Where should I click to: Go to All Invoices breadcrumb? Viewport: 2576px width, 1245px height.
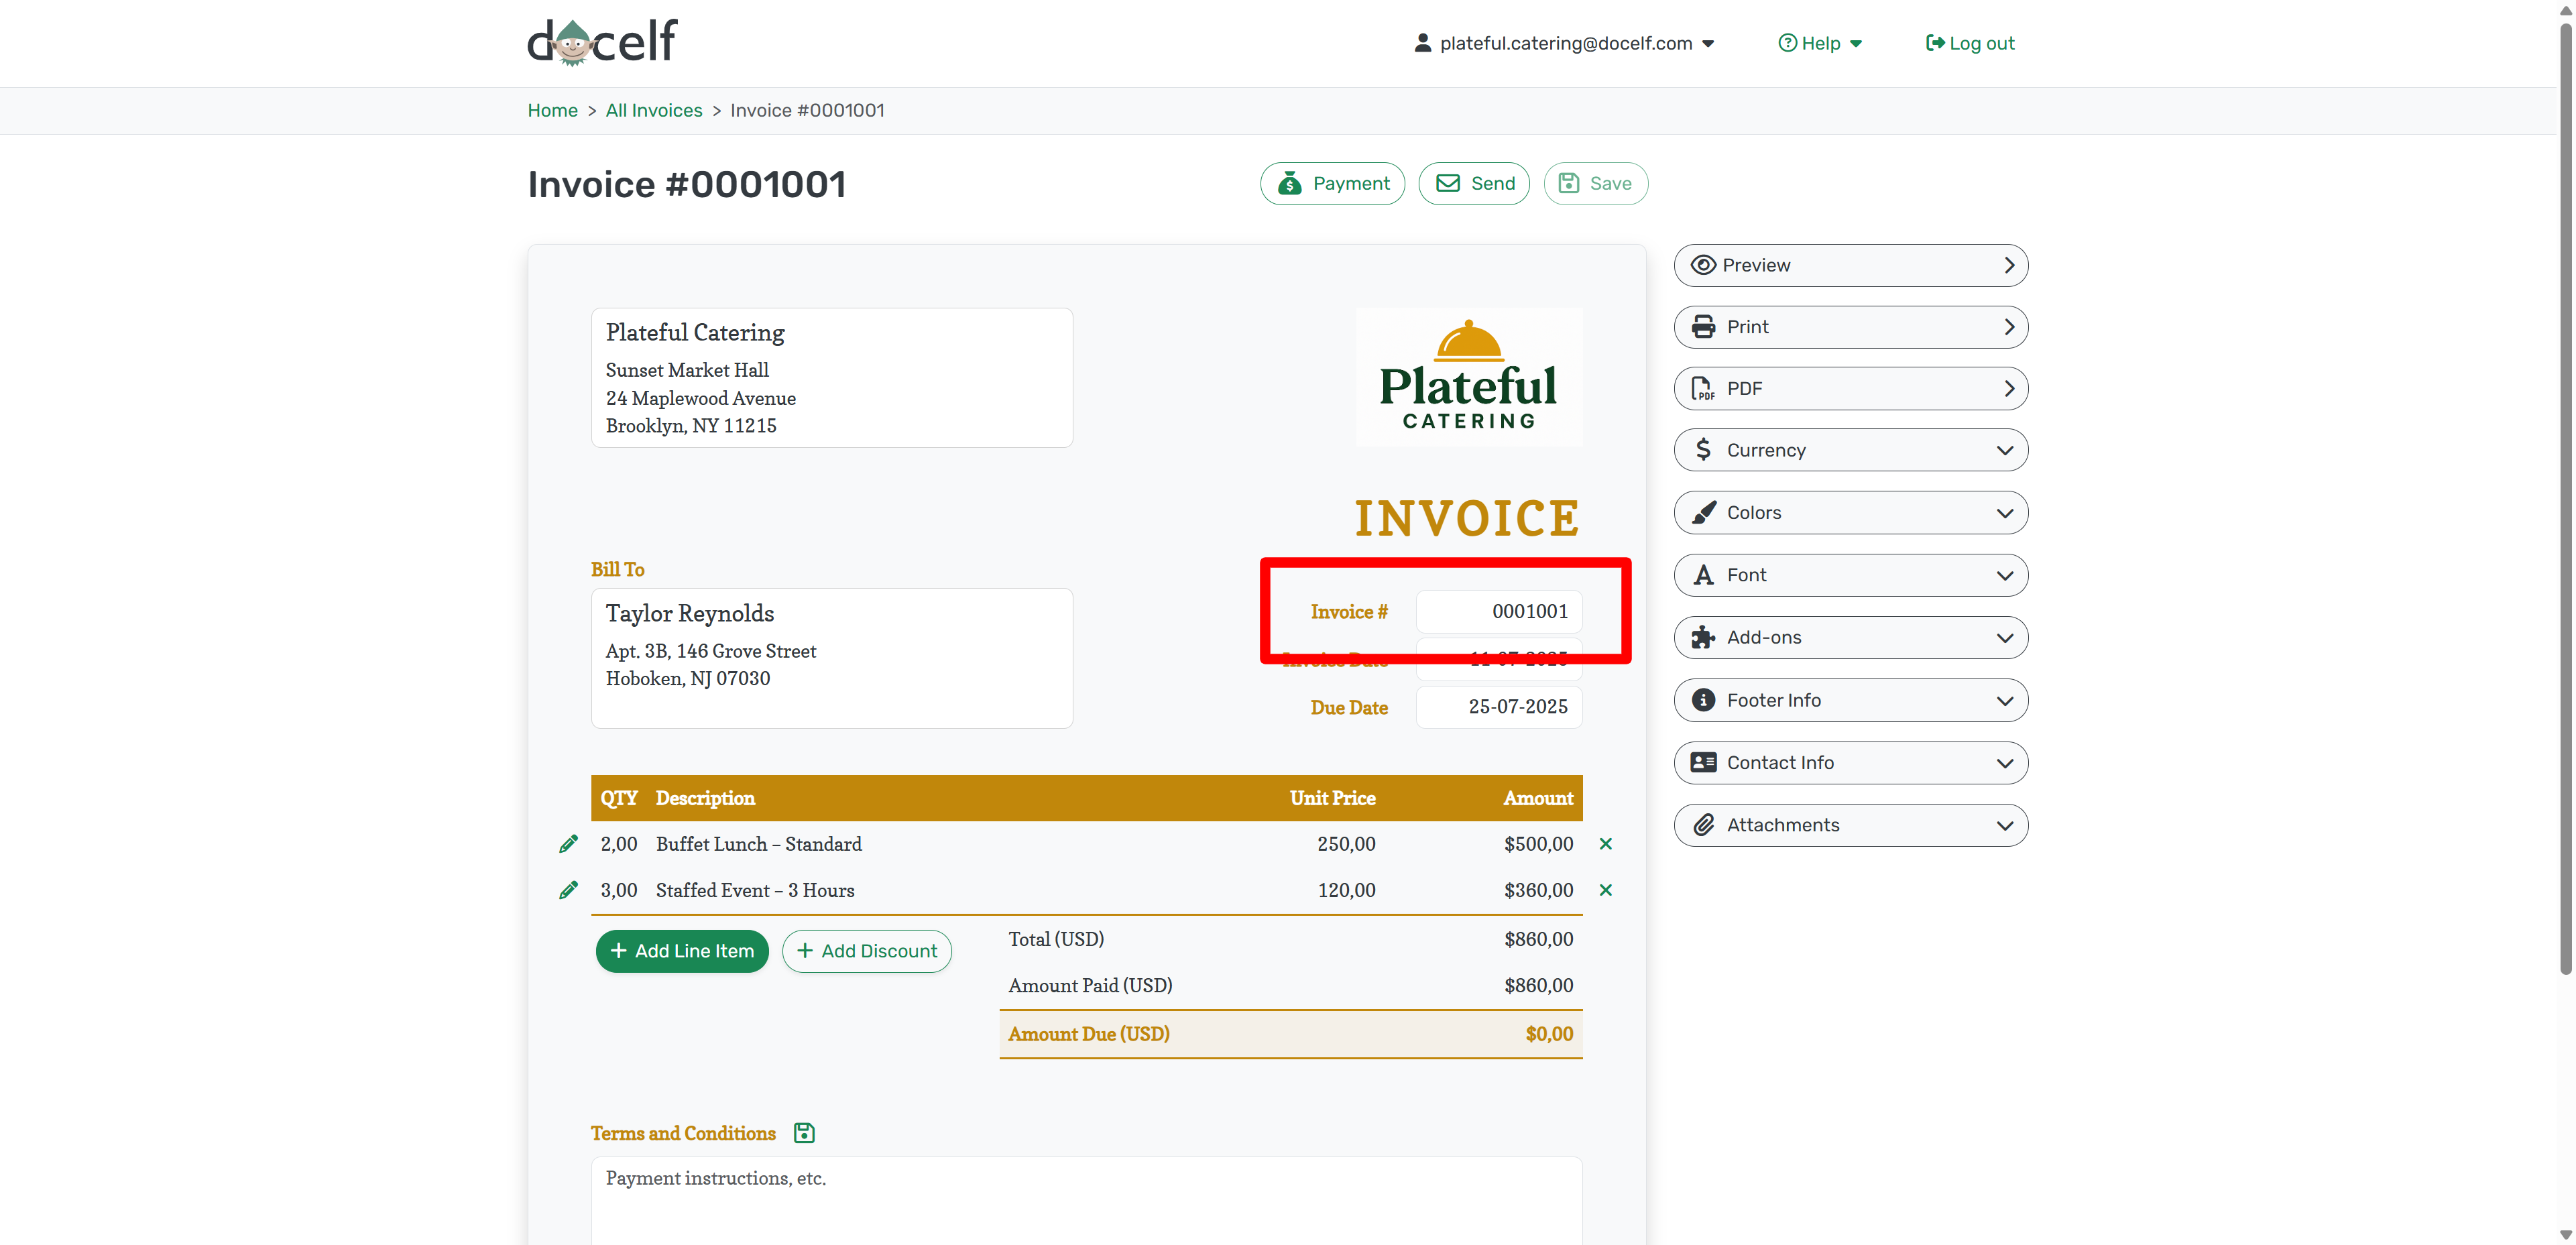coord(654,110)
